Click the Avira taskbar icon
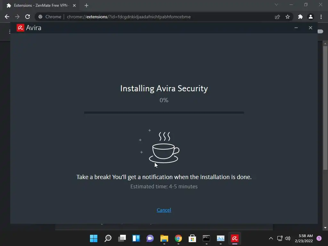Viewport: 328px width, 246px height. (x=235, y=238)
